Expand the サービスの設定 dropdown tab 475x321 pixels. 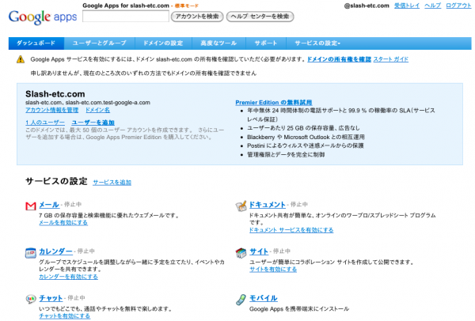pyautogui.click(x=317, y=43)
